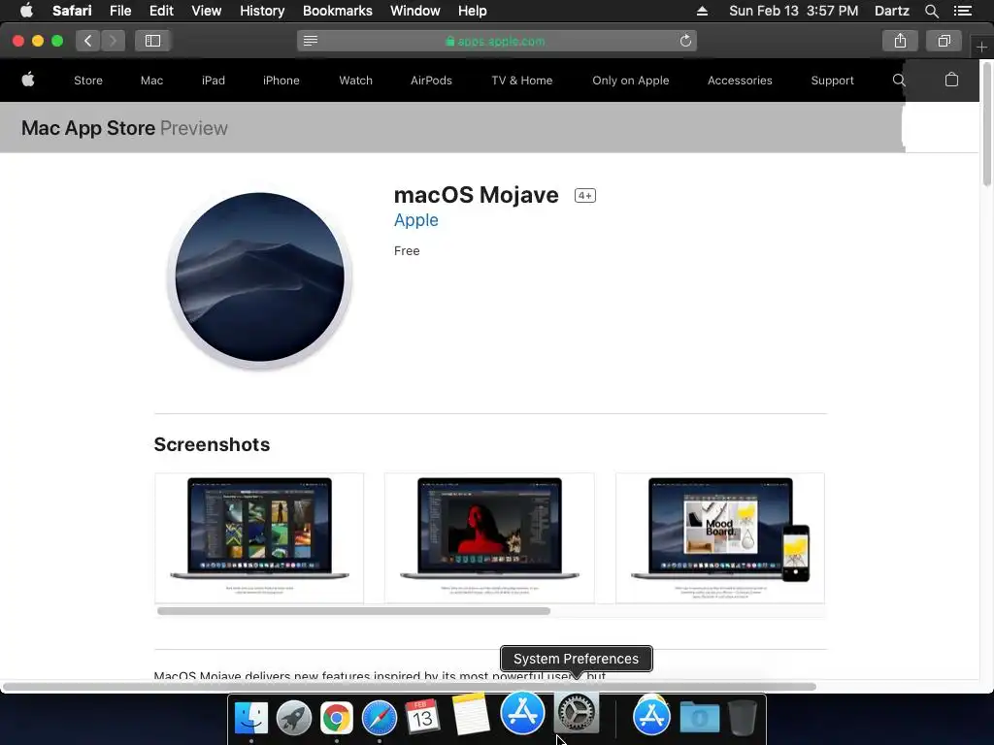Screen dimensions: 994x745
Task: Click the eject icon in menu bar
Action: pos(702,11)
